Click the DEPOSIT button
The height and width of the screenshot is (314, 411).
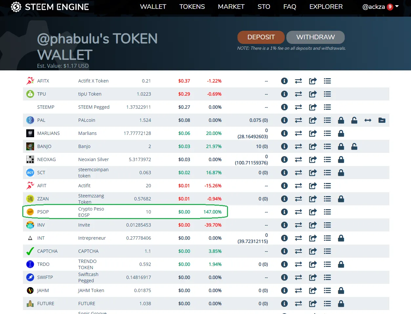(261, 37)
